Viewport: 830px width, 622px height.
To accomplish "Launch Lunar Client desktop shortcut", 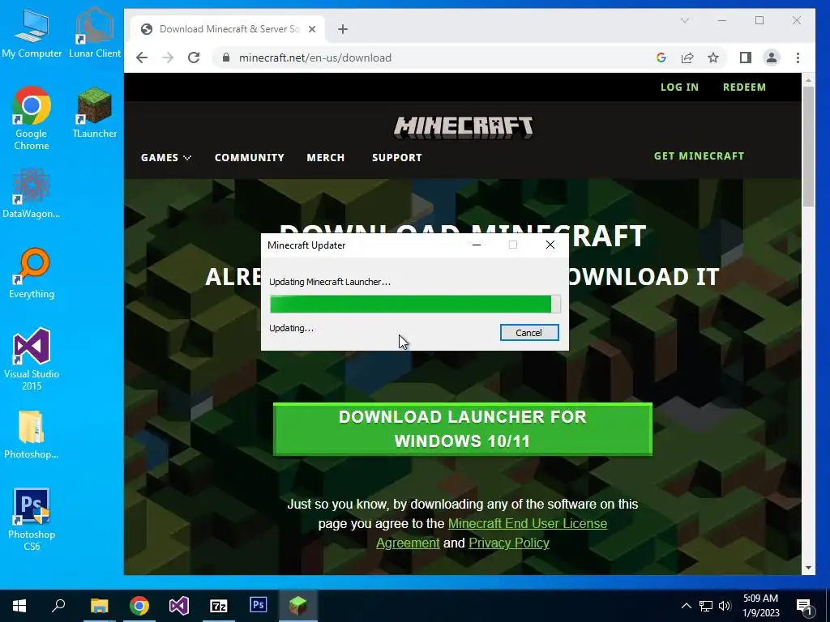I will coord(95,33).
